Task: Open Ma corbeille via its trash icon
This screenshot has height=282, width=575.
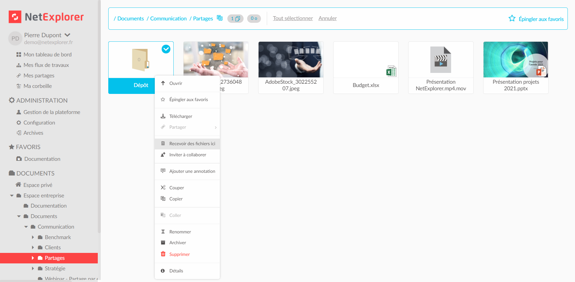Action: click(18, 86)
